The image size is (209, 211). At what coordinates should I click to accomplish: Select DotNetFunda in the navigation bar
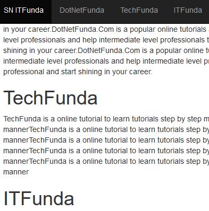pyautogui.click(x=82, y=10)
